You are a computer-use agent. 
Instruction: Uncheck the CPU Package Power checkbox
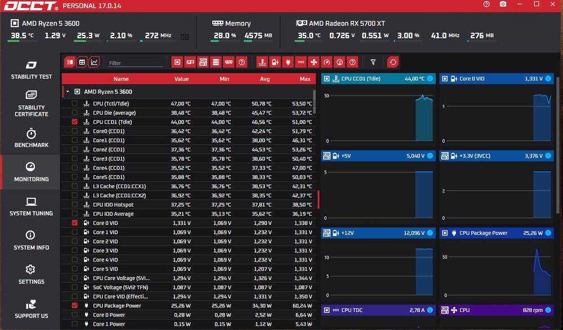coord(74,306)
